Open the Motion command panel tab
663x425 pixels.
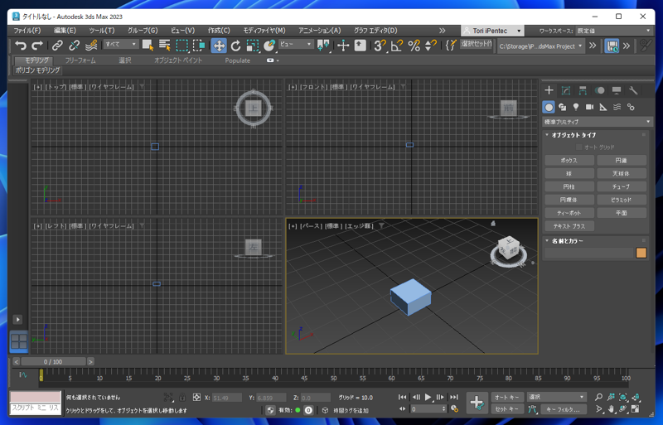pos(599,90)
